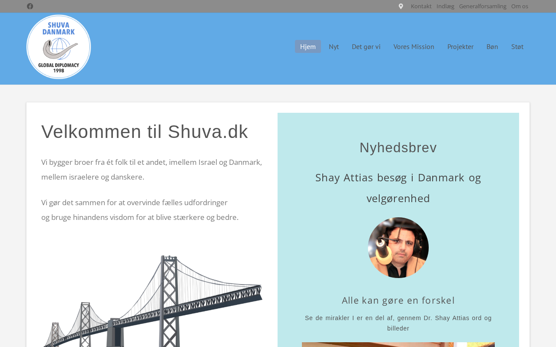Image resolution: width=556 pixels, height=347 pixels.
Task: Open the Om os page
Action: coord(520,6)
